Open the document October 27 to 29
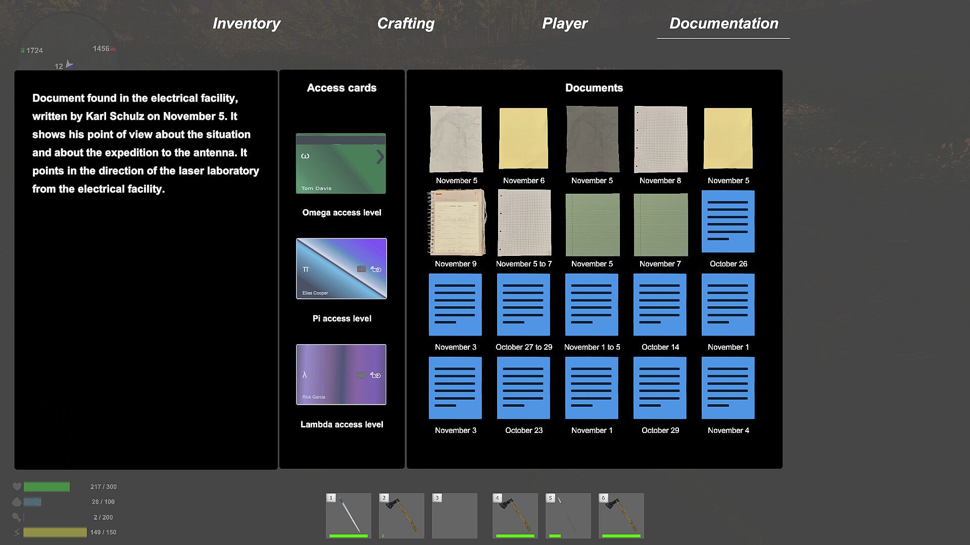Screen dimensions: 970x545 pyautogui.click(x=523, y=305)
